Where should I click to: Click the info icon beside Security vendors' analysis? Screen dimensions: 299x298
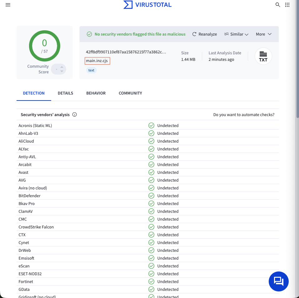tap(75, 115)
